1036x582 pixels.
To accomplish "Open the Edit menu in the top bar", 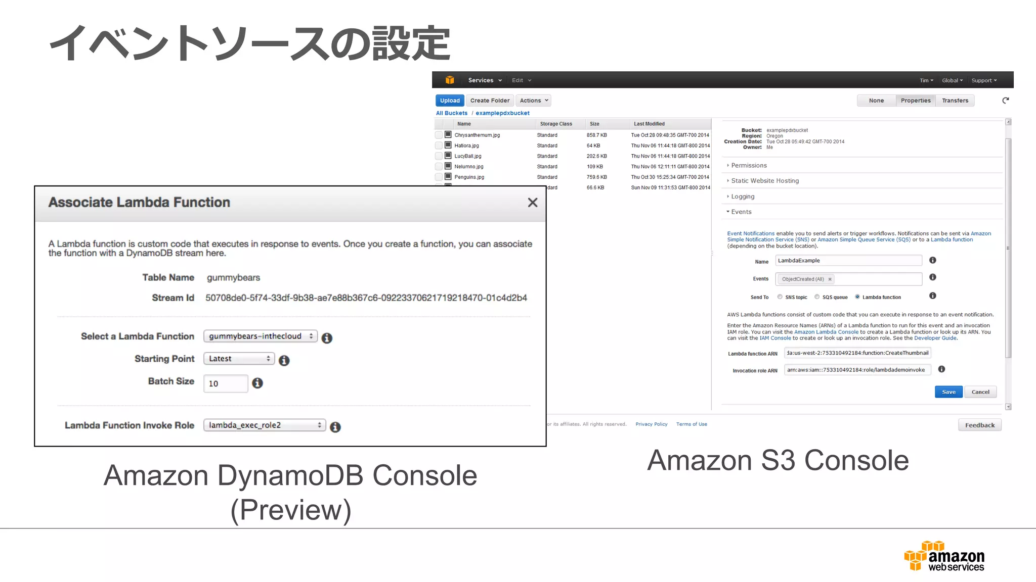I will (x=522, y=80).
